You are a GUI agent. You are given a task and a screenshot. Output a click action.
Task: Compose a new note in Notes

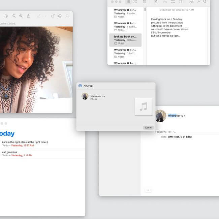point(155,2)
